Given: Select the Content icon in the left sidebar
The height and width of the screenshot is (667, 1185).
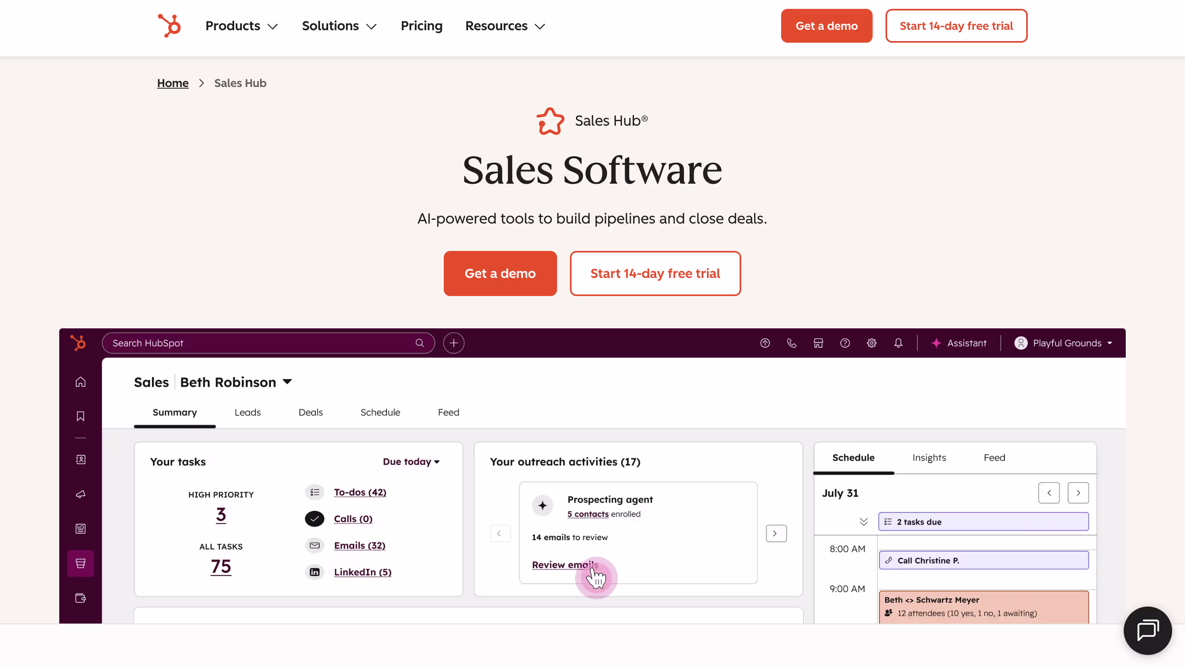Looking at the screenshot, I should coord(81,528).
